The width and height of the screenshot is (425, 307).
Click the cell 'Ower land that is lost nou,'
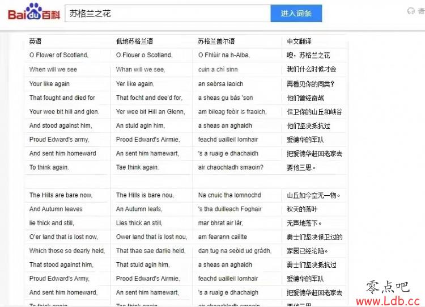[x=151, y=237]
